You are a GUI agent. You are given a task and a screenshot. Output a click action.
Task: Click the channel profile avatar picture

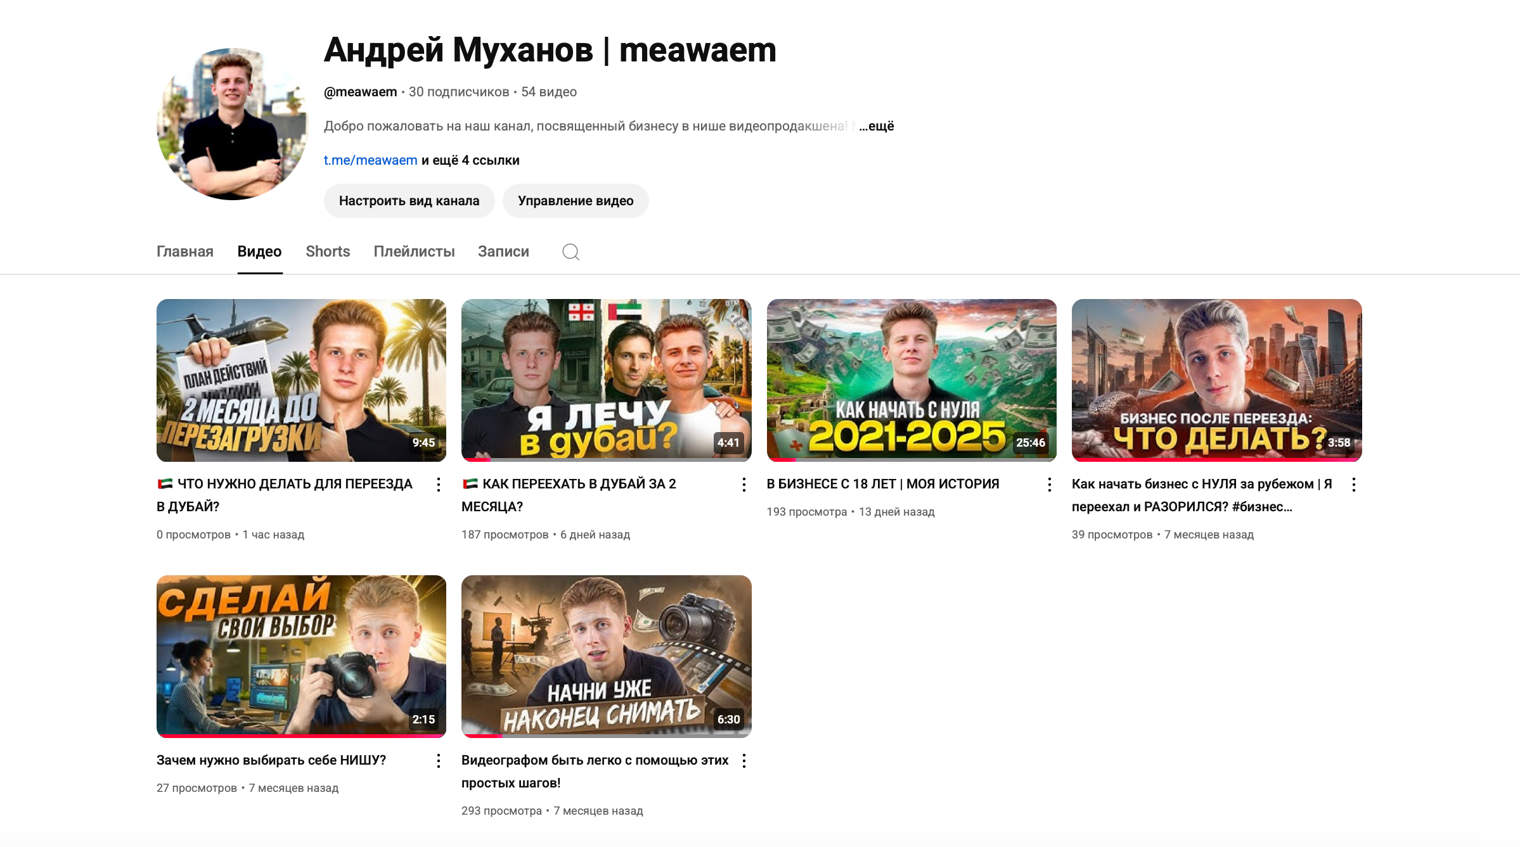point(232,124)
